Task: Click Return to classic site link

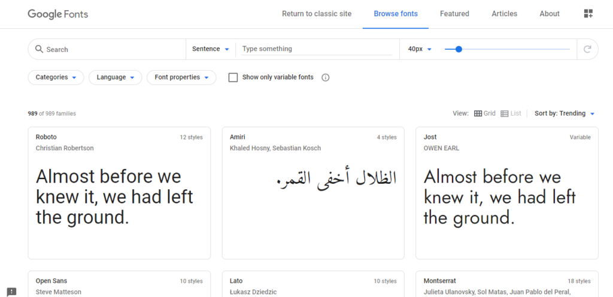Action: pyautogui.click(x=317, y=14)
